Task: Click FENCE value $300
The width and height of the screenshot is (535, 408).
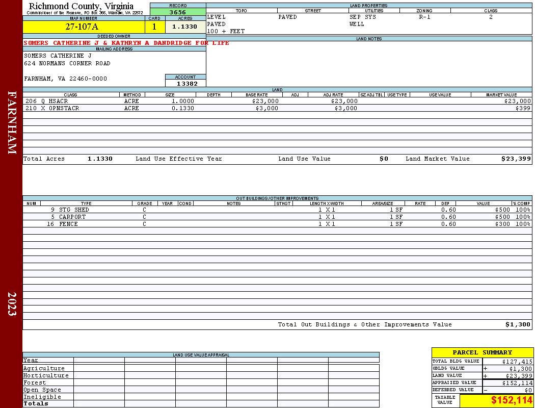Action: pos(502,224)
